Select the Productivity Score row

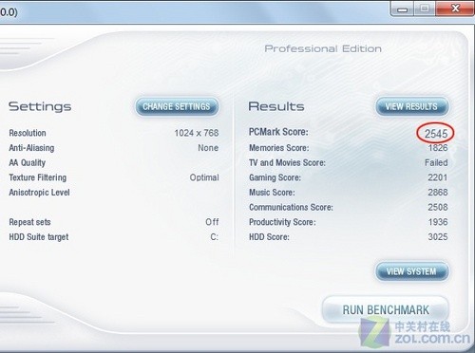coord(349,222)
